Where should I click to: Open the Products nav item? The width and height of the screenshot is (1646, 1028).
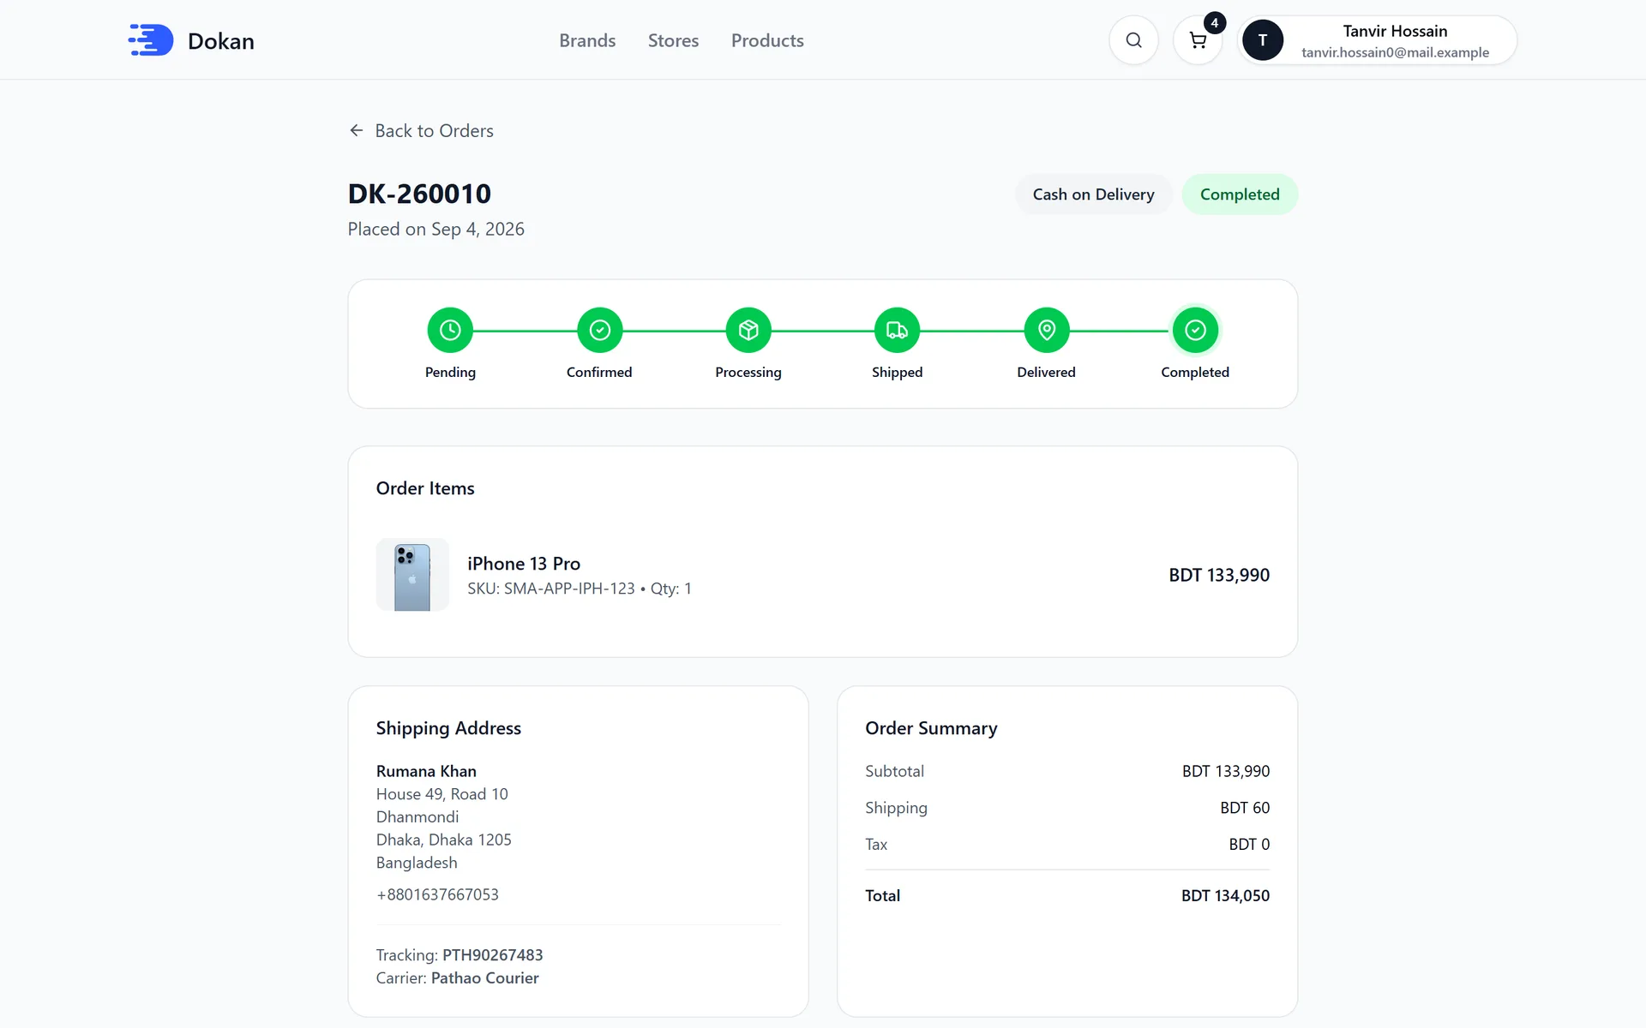point(767,40)
